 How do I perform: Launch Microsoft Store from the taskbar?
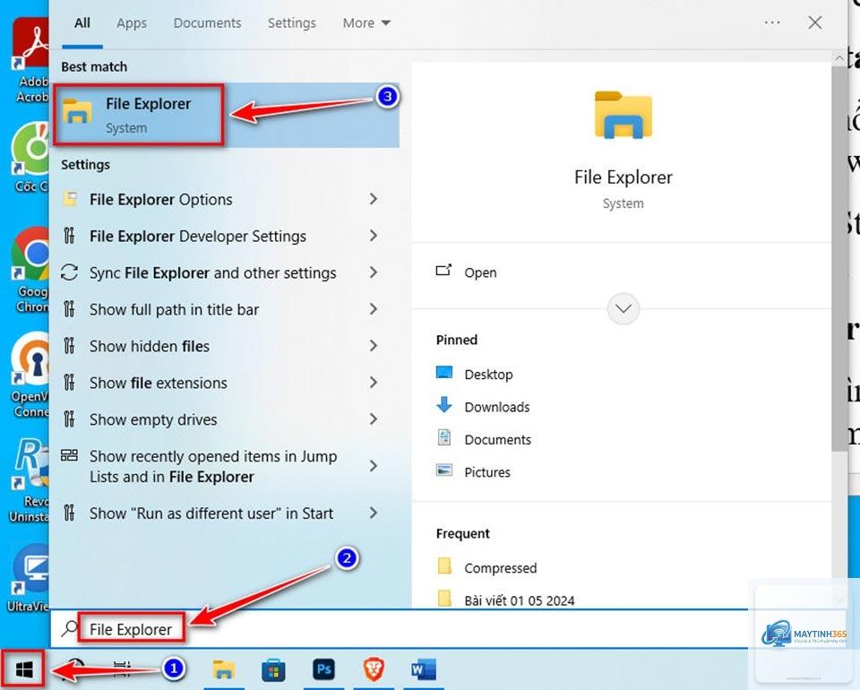tap(274, 669)
